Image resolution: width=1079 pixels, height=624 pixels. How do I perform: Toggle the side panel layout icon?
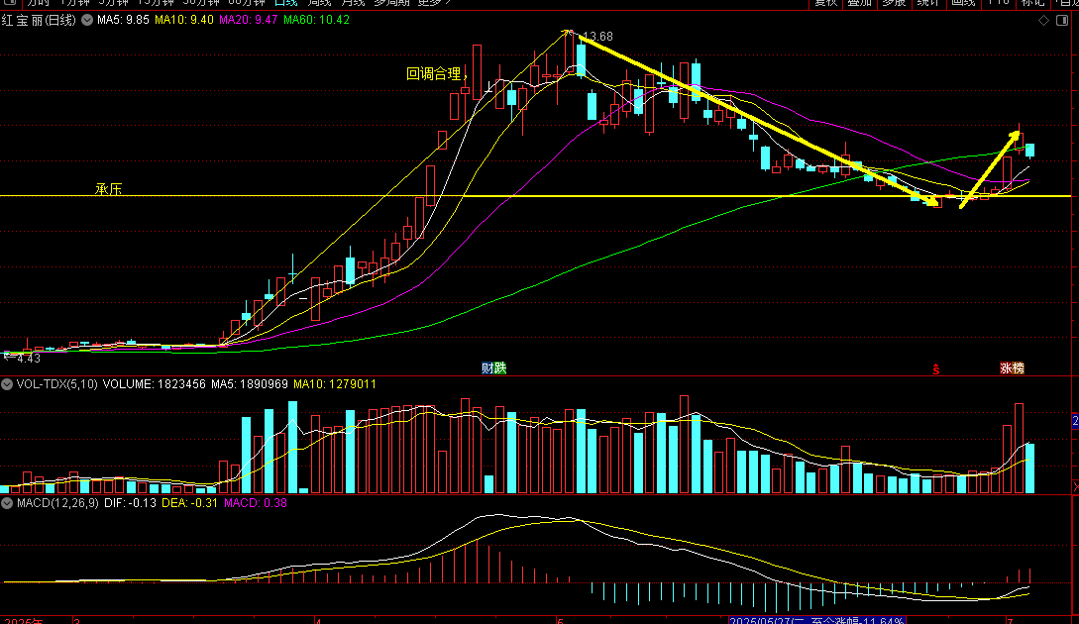point(1062,21)
